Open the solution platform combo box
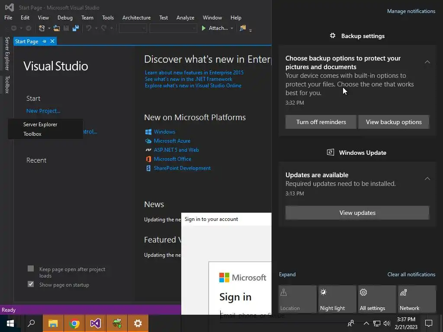 click(173, 28)
